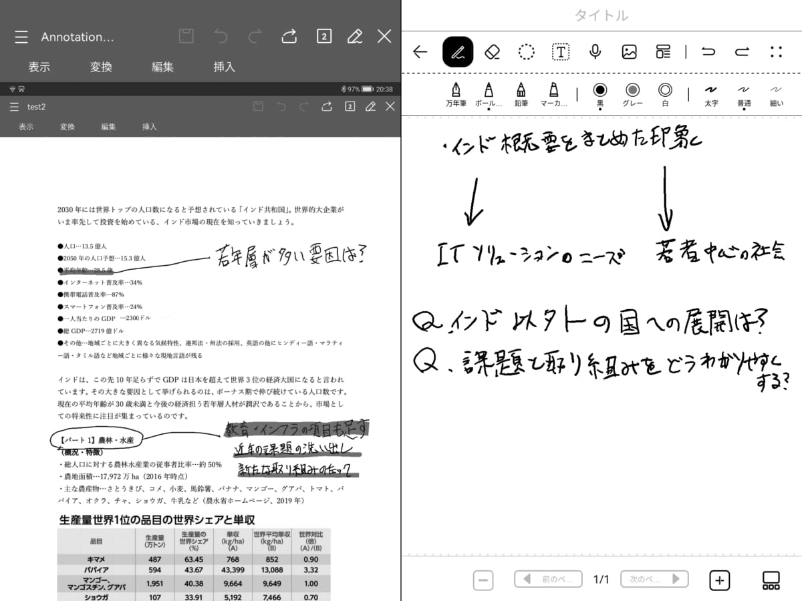Tap the microphone recording icon
The height and width of the screenshot is (601, 802).
pyautogui.click(x=595, y=51)
